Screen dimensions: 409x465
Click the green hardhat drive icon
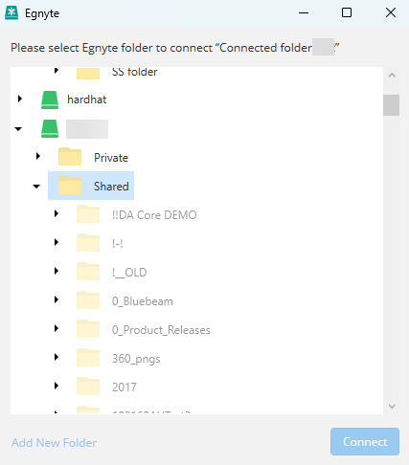coord(50,100)
